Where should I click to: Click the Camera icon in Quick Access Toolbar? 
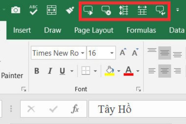[x=15, y=10]
